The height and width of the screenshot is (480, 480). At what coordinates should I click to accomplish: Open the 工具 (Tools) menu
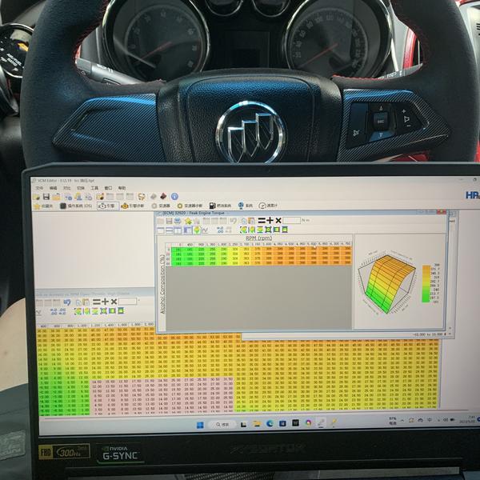click(94, 188)
